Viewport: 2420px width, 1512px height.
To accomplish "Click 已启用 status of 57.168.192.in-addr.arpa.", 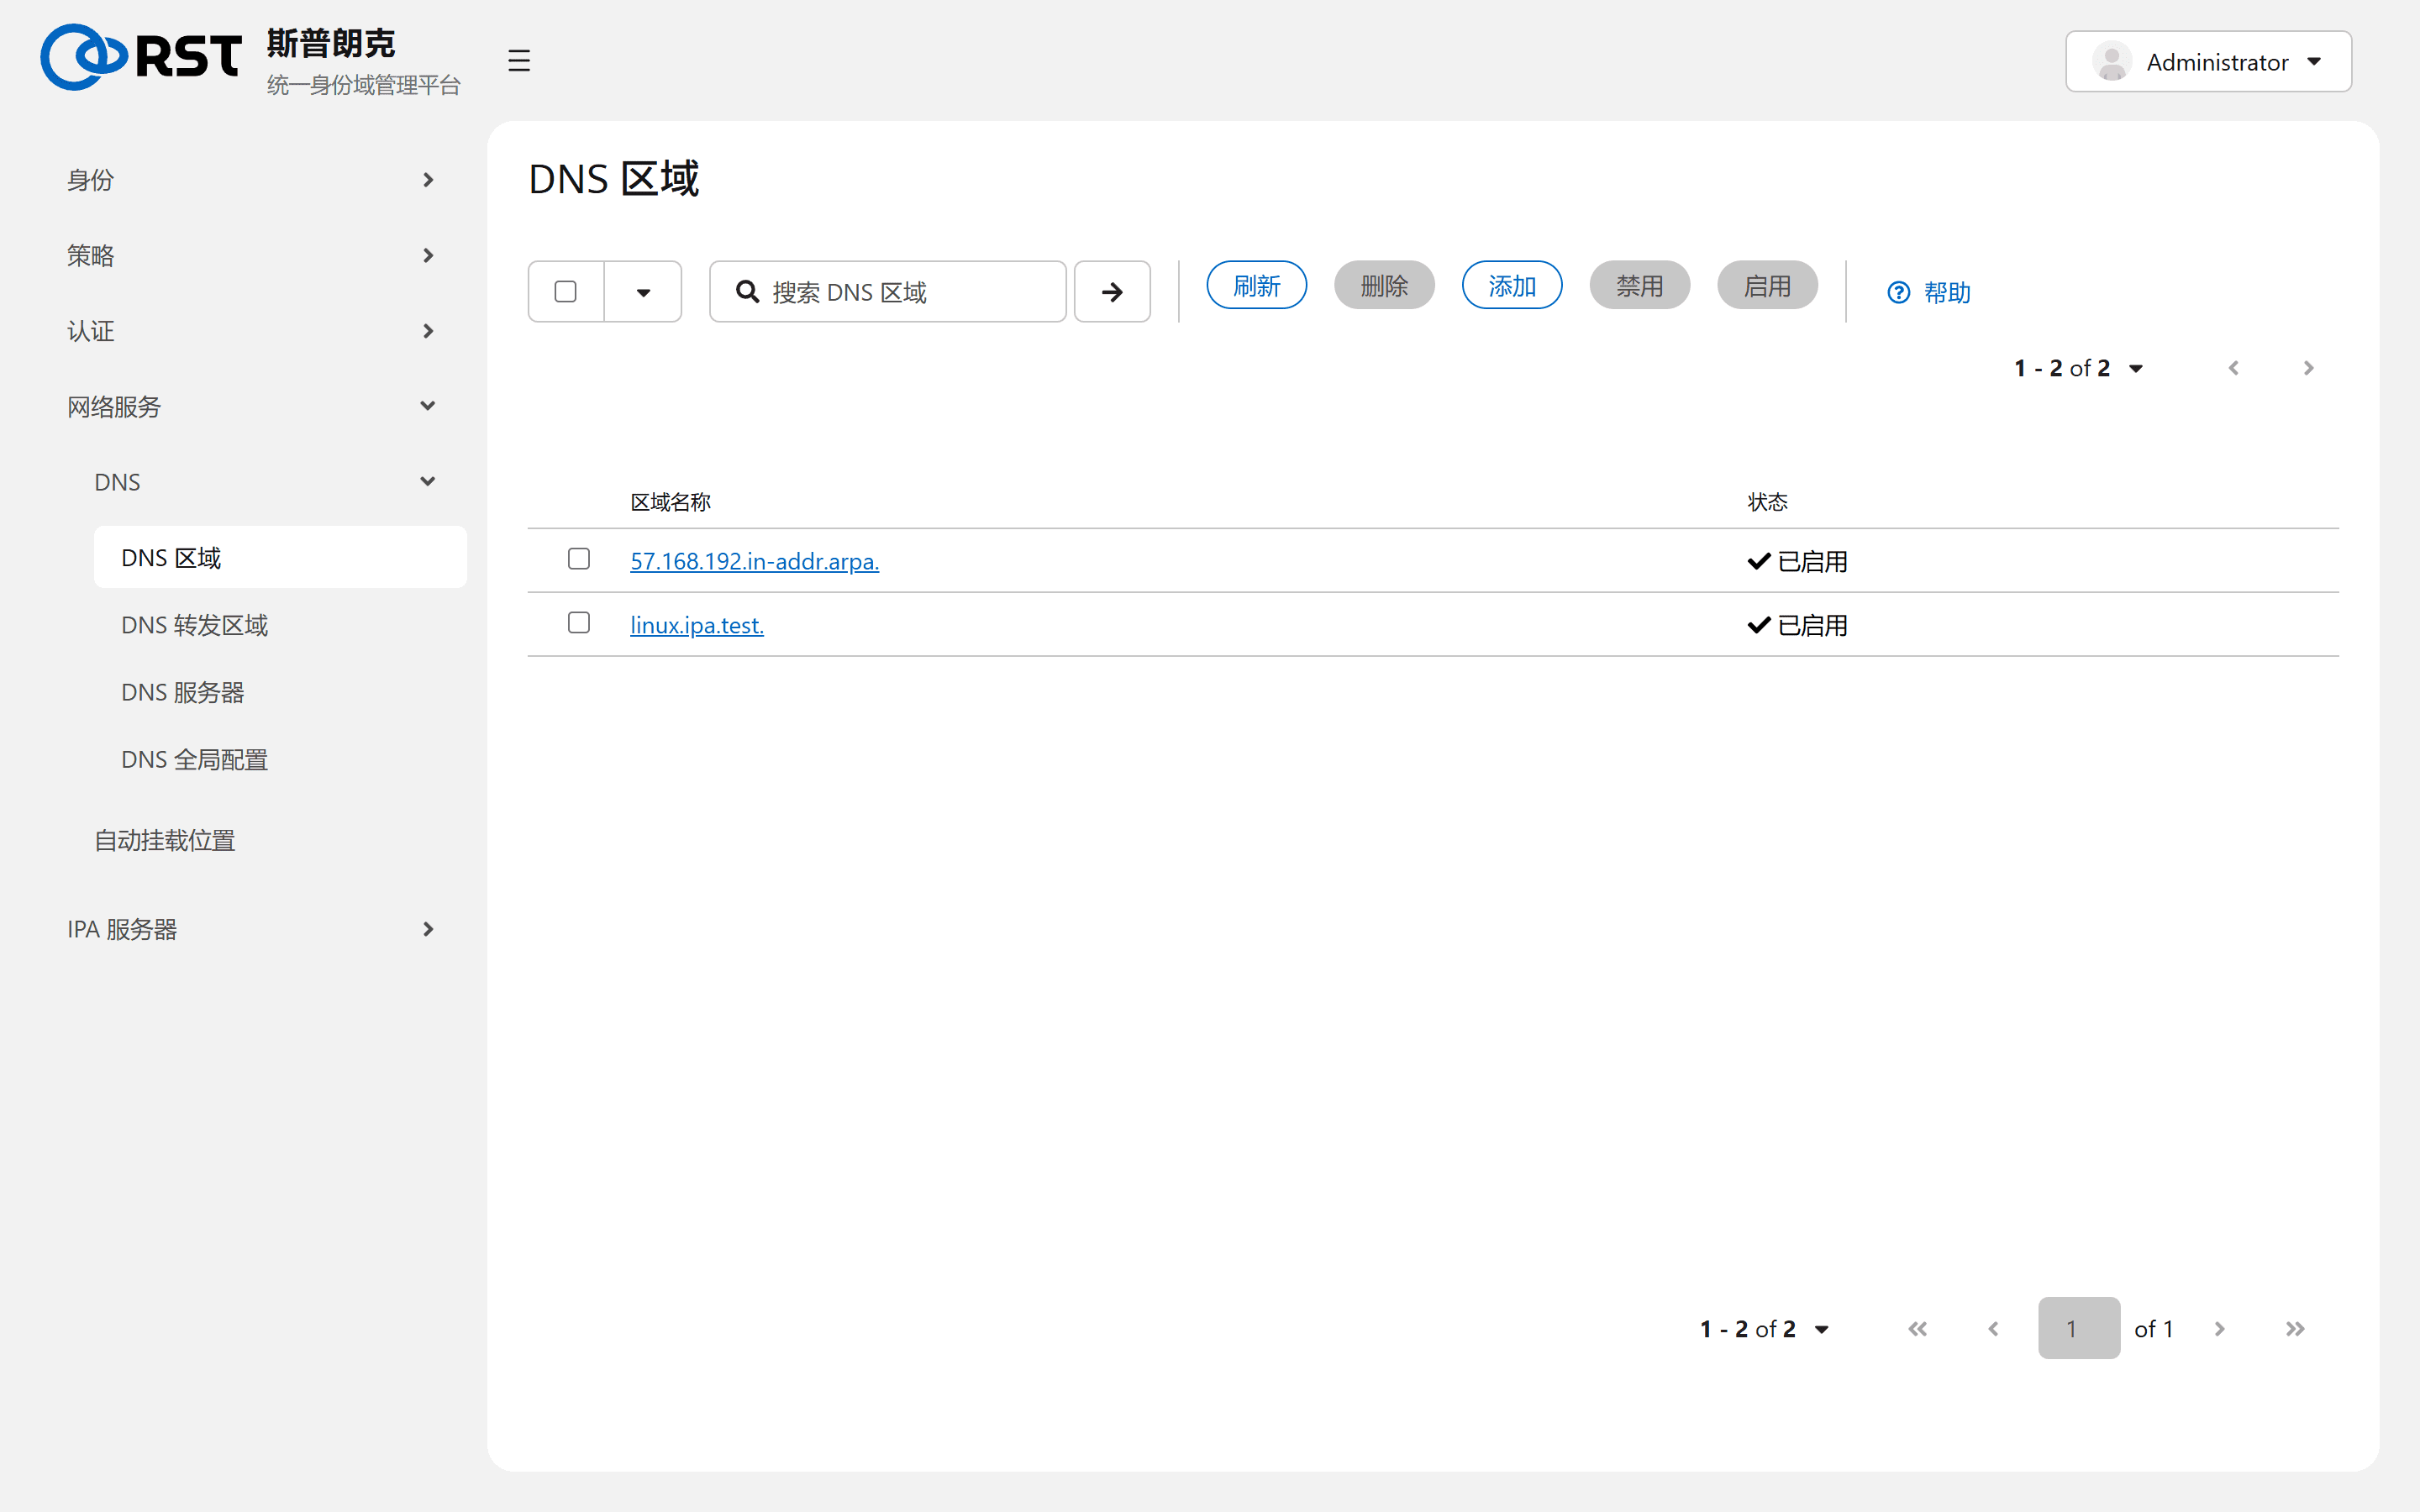I will [1797, 561].
